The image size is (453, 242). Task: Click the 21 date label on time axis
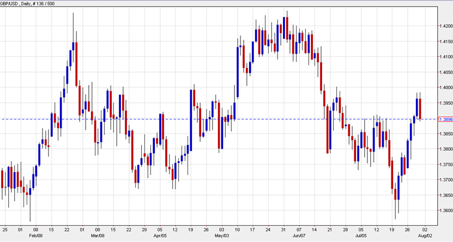tap(330, 230)
